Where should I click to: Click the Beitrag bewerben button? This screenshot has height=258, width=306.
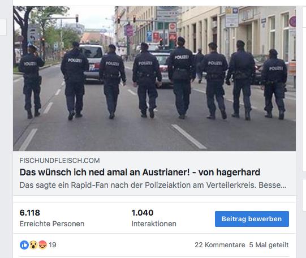(x=252, y=219)
